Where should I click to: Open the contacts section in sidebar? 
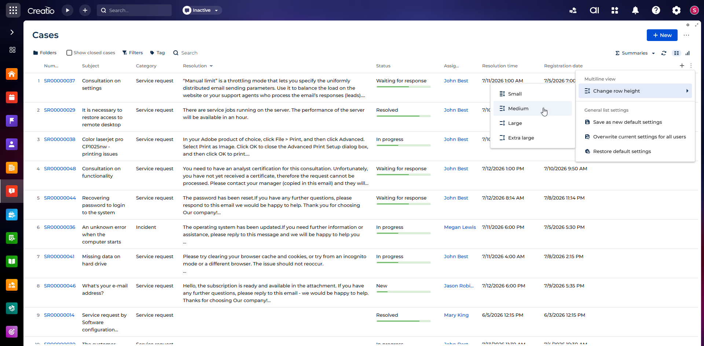(12, 144)
